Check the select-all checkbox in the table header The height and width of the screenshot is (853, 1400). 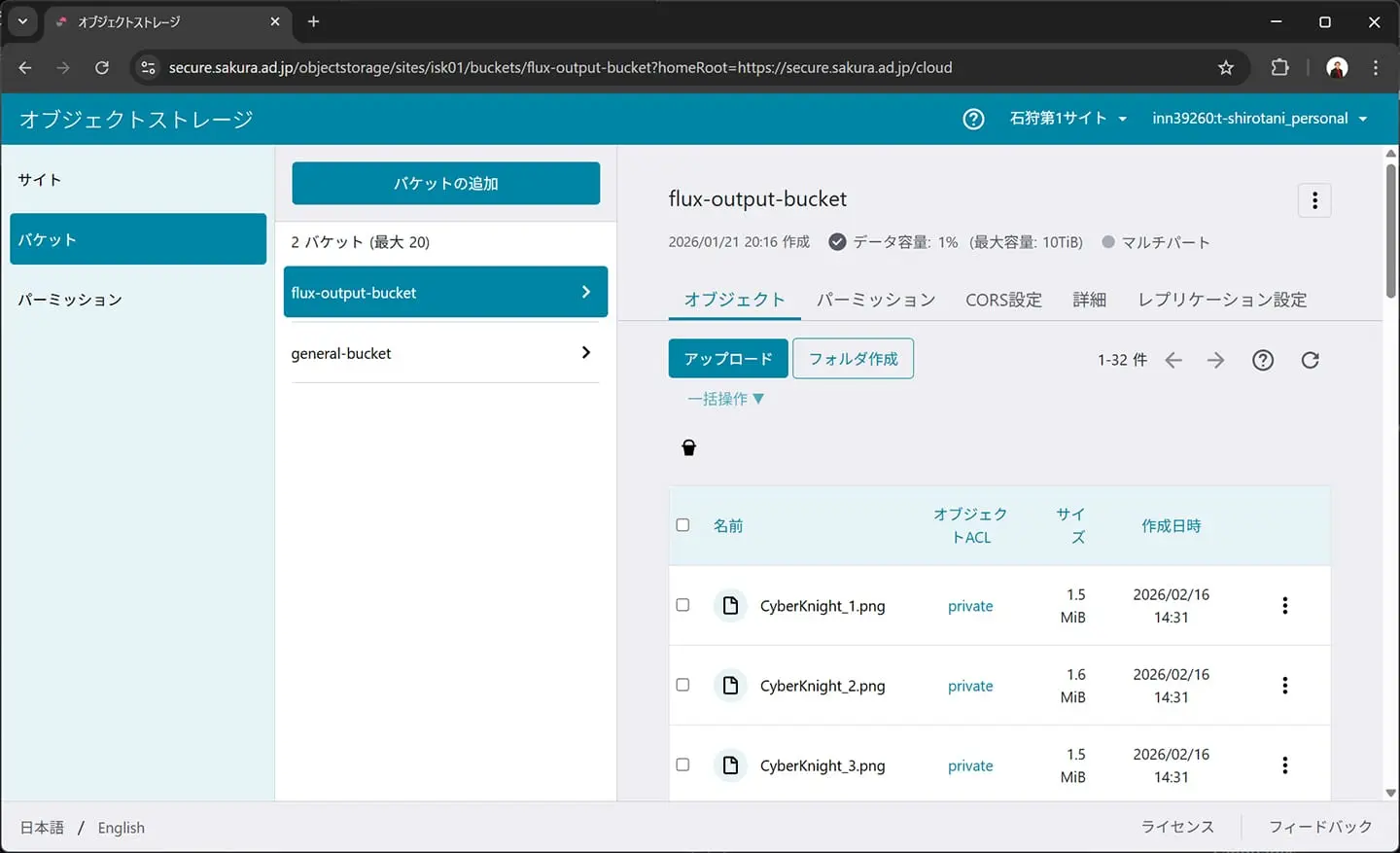[682, 525]
